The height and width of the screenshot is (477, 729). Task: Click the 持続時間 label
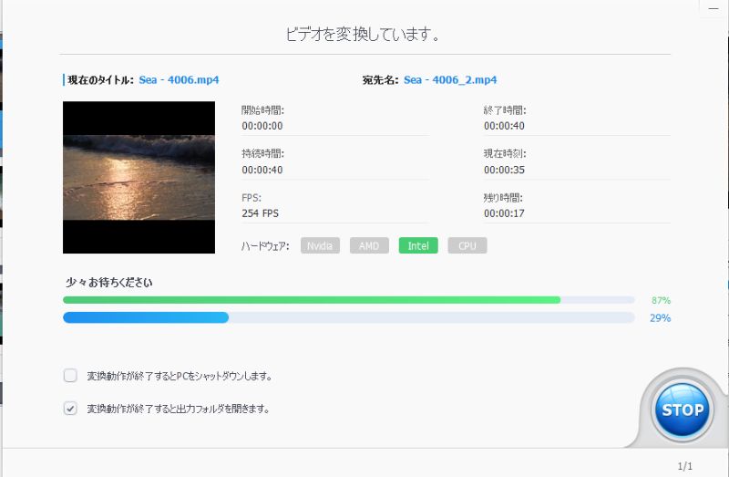262,153
